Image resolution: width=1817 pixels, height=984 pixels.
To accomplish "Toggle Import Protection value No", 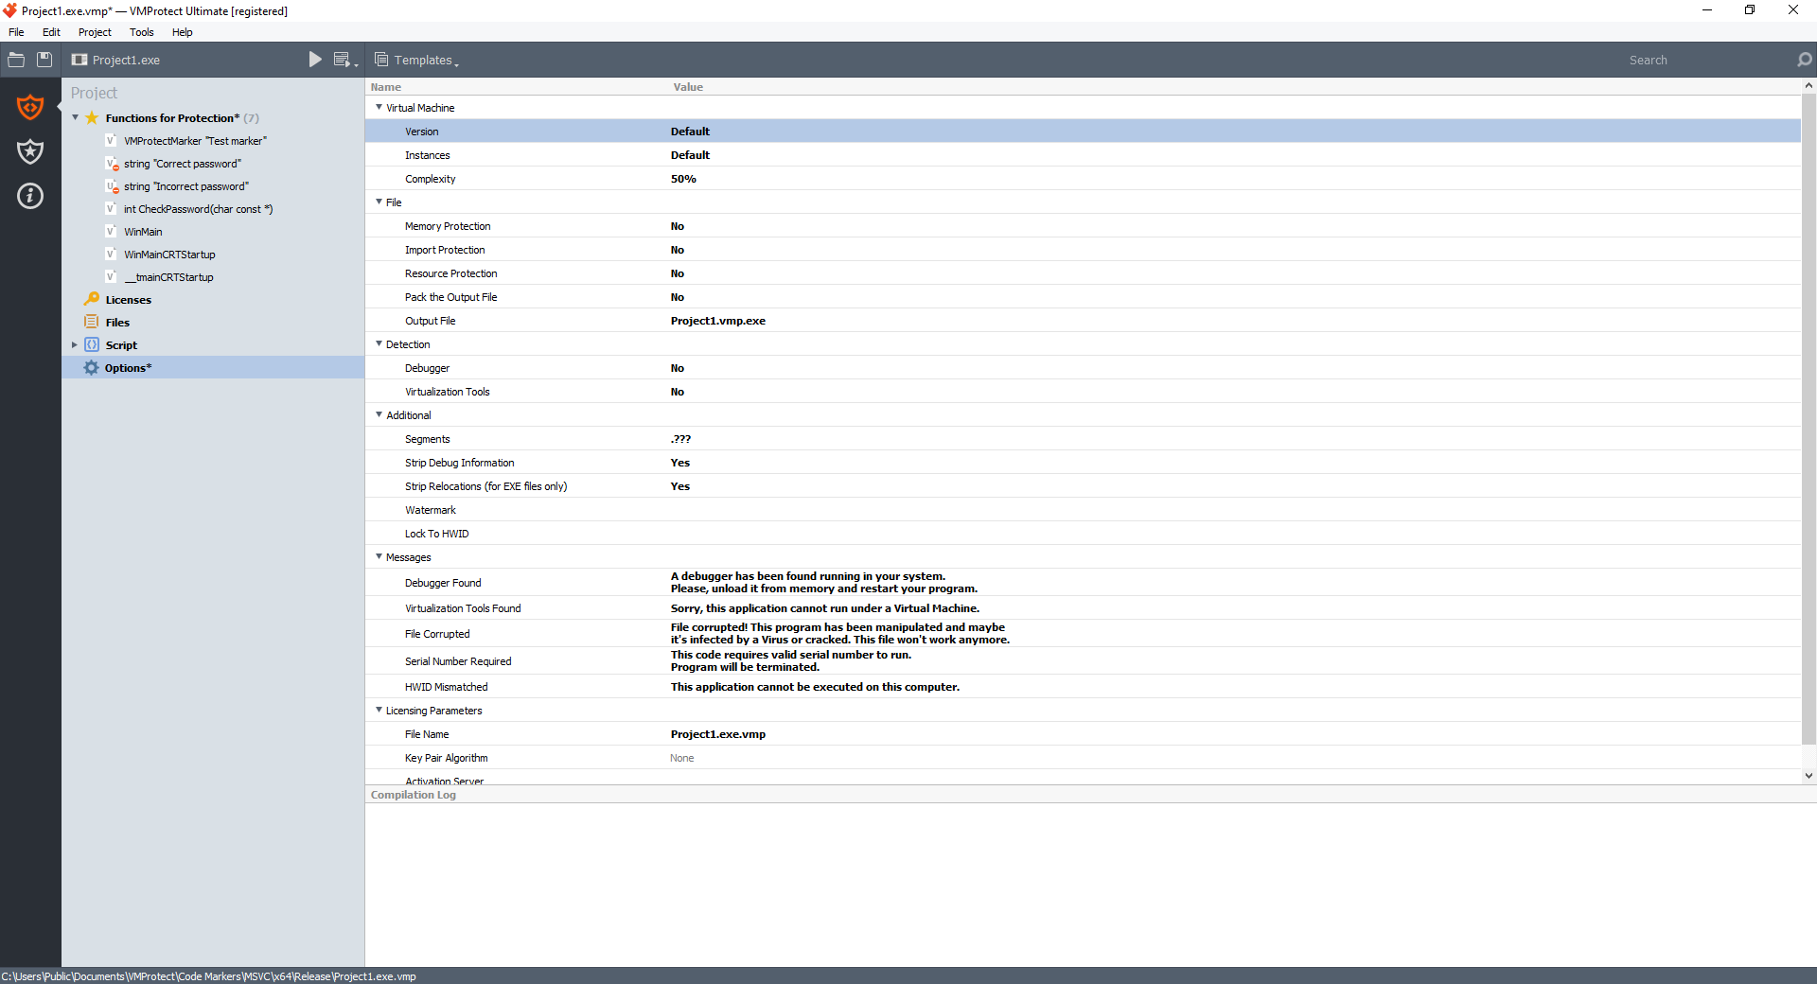I will pos(678,250).
